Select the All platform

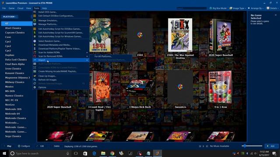coord(17,24)
